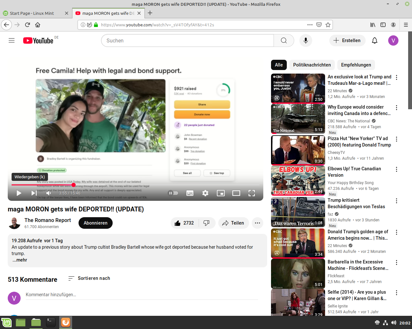Open the Firefox account icon
The image size is (412, 329).
(x=393, y=25)
